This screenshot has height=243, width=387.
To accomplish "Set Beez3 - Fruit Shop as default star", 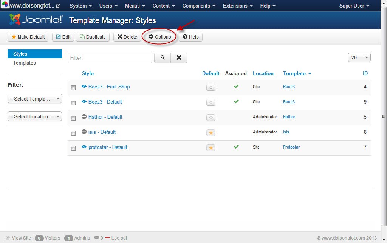I will [211, 87].
